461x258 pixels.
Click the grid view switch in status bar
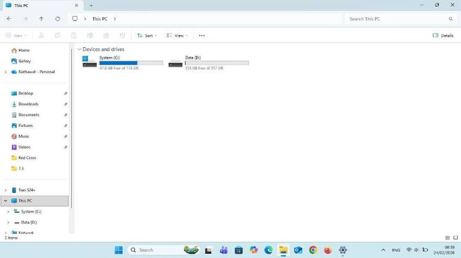click(x=455, y=238)
